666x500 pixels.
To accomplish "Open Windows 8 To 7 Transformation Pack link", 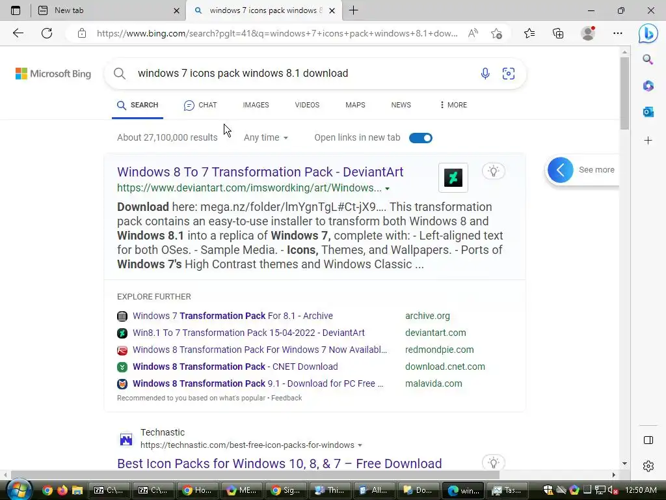I will [260, 172].
